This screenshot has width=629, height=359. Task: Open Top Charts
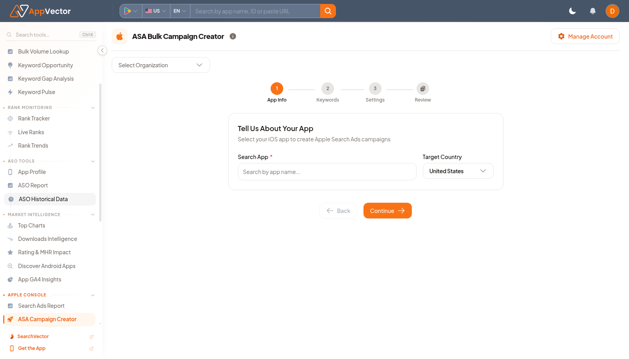[x=31, y=226]
